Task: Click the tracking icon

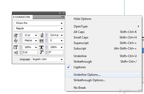Action: coord(42,41)
